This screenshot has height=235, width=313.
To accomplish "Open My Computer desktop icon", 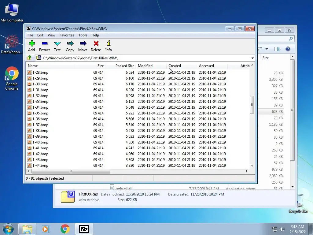I will 12,12.
